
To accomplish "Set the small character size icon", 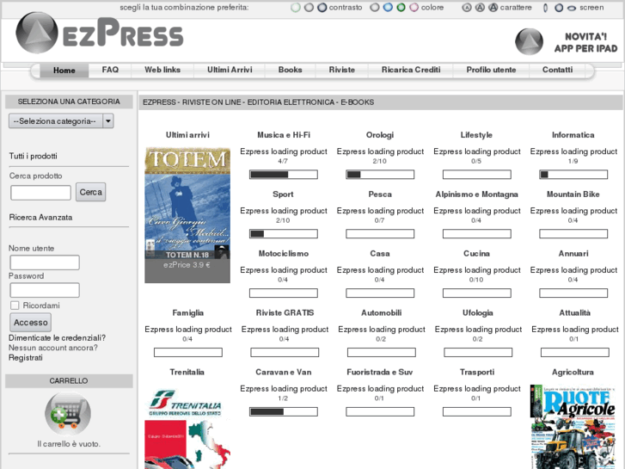I will pyautogui.click(x=466, y=8).
